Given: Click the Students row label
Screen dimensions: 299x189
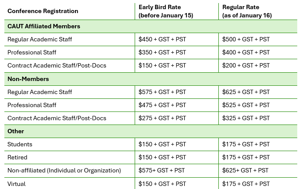Looking at the screenshot, I should [20, 144].
